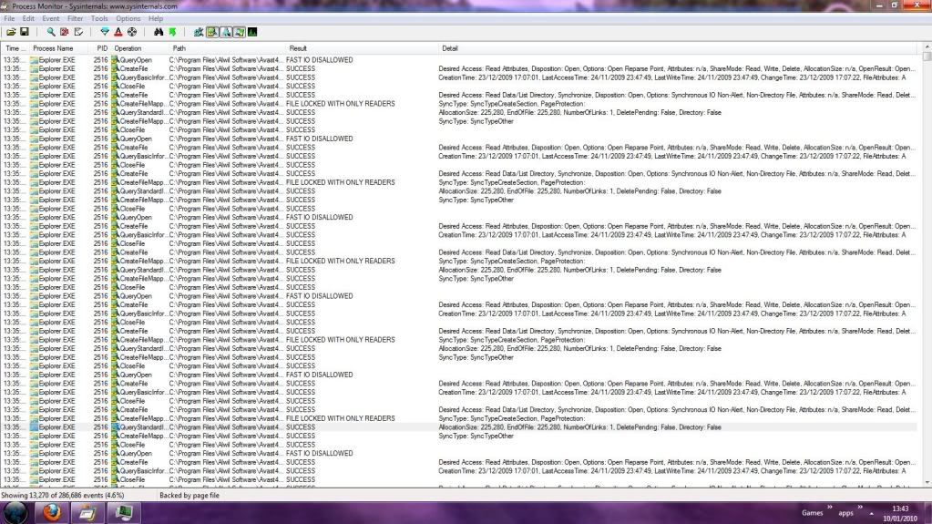
Task: Click the vertical scrollbar up arrow
Action: point(927,47)
